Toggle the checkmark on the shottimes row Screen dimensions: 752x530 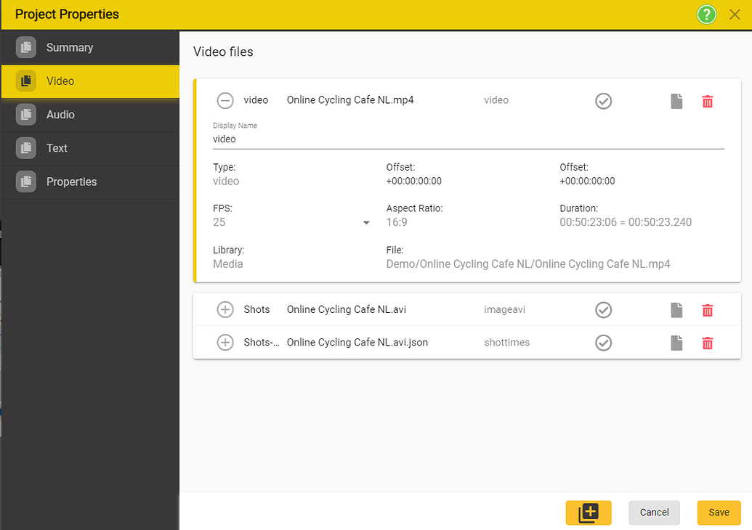click(x=603, y=343)
